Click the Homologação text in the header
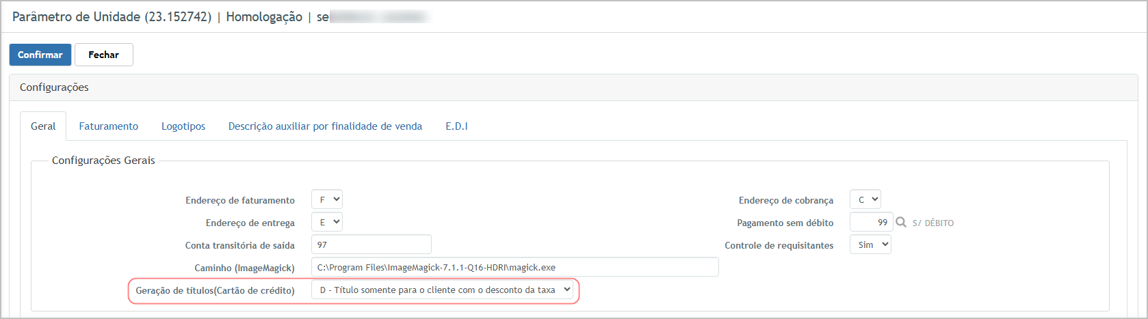The height and width of the screenshot is (319, 1148). 264,17
